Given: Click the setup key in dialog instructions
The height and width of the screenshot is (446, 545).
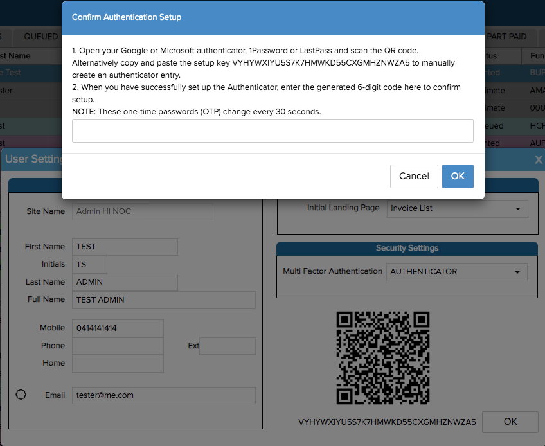Looking at the screenshot, I should tap(321, 63).
